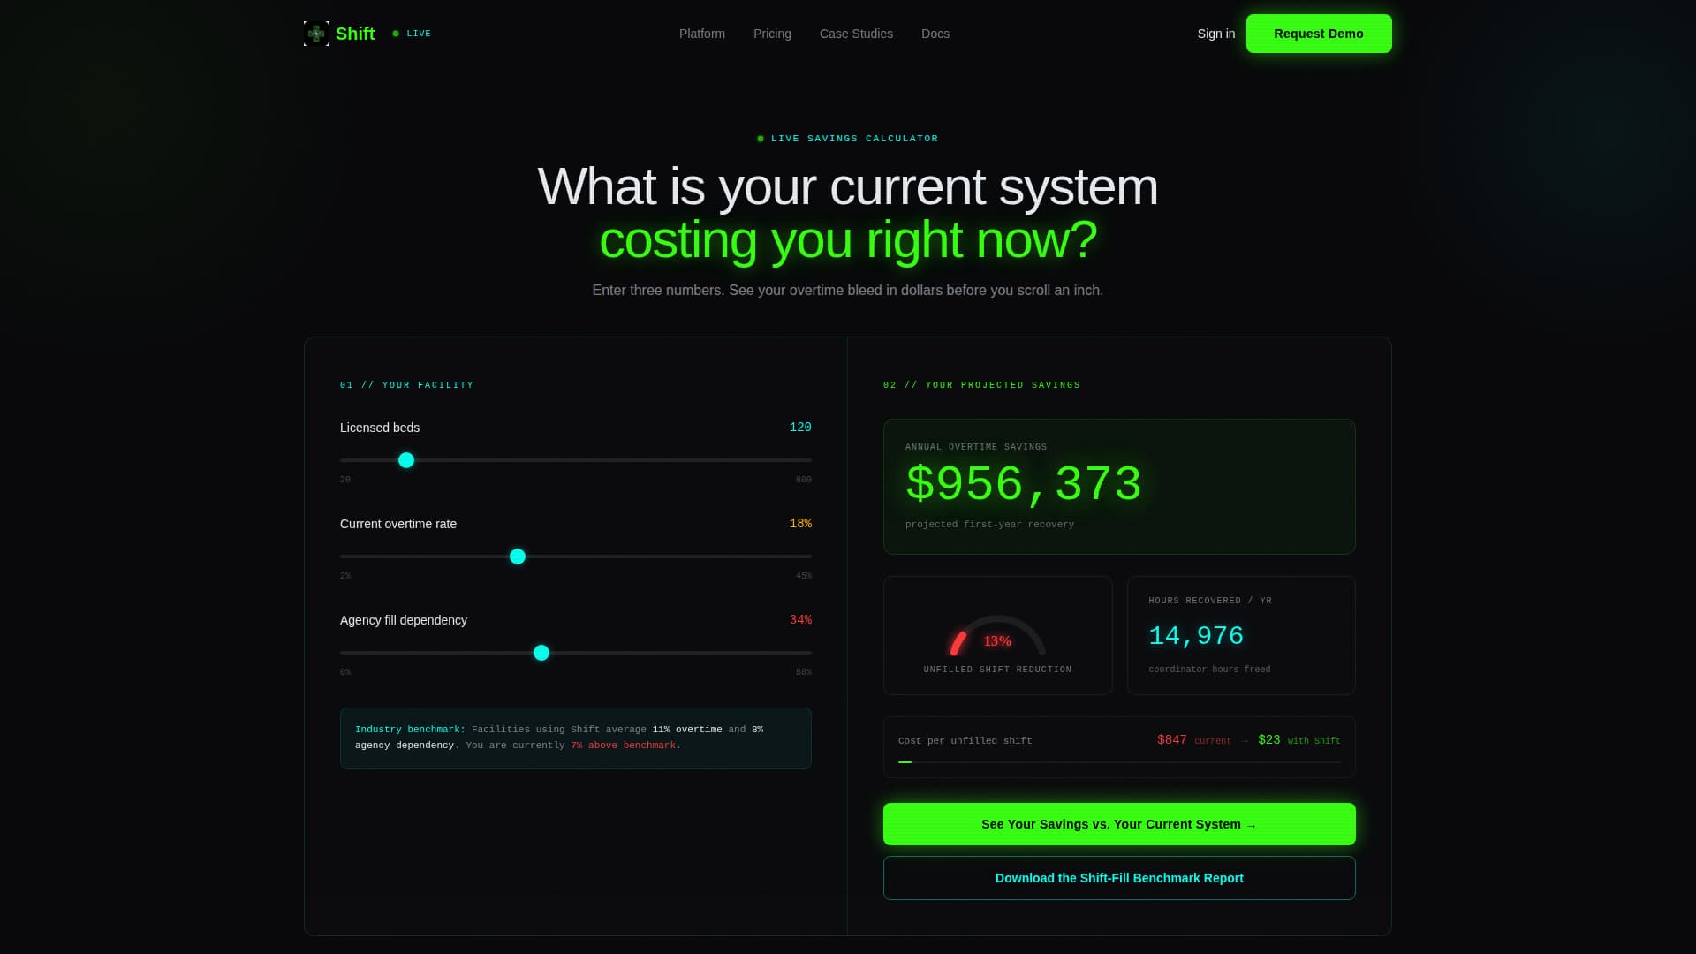This screenshot has height=954, width=1696.
Task: Click the Agency fill dependency label
Action: pyautogui.click(x=404, y=620)
